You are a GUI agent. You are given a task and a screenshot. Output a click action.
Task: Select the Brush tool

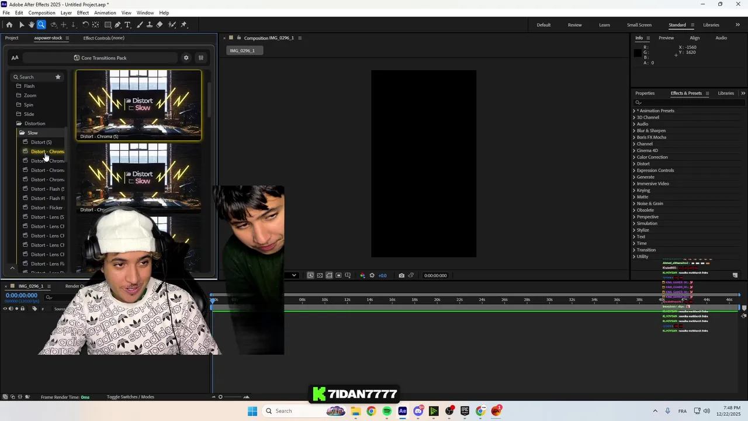click(140, 25)
